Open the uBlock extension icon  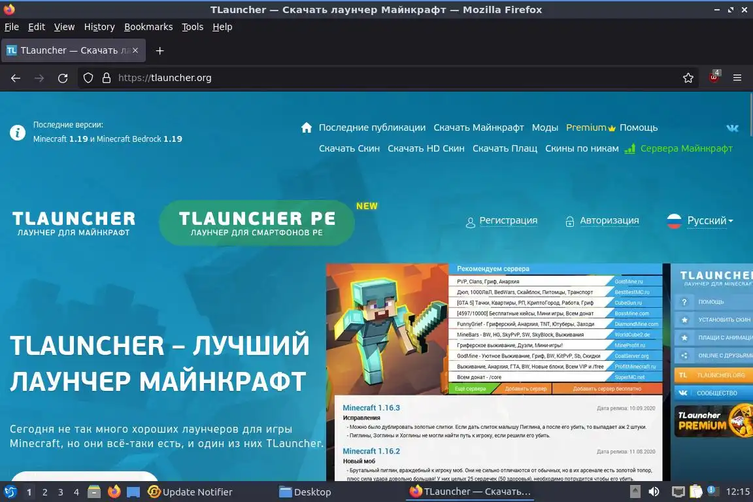click(714, 77)
